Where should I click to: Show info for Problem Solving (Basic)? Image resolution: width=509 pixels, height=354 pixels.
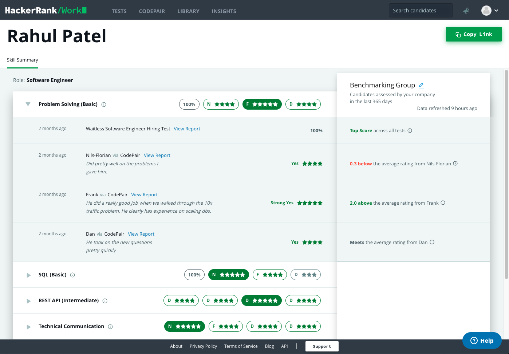click(104, 105)
